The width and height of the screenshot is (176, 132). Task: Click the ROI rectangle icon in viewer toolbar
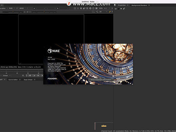coord(78,8)
